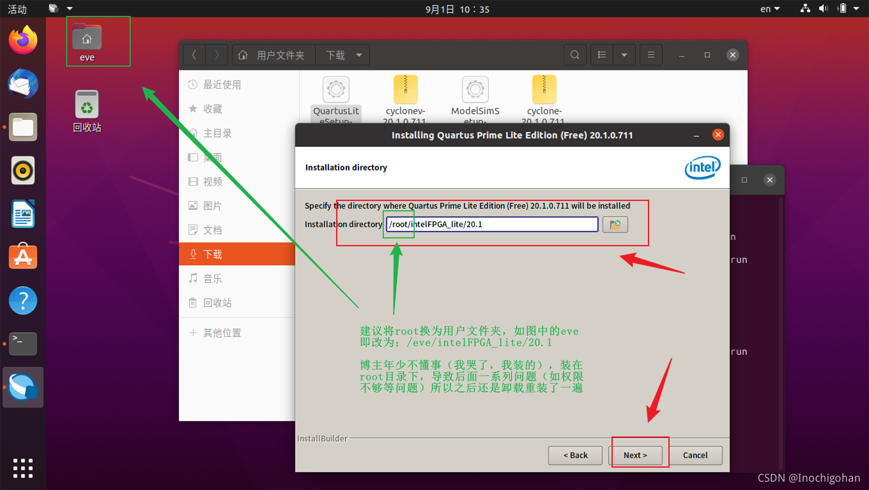Open the Files app in the dock
The width and height of the screenshot is (869, 490).
click(x=23, y=127)
